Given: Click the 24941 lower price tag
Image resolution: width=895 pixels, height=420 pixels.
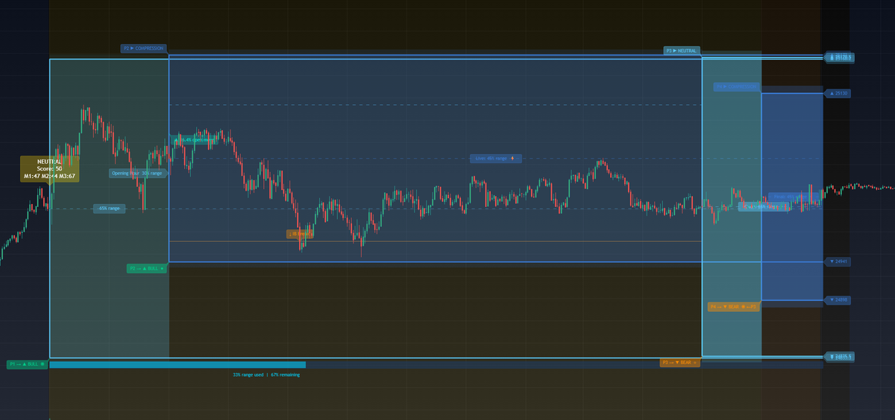Looking at the screenshot, I should point(838,261).
